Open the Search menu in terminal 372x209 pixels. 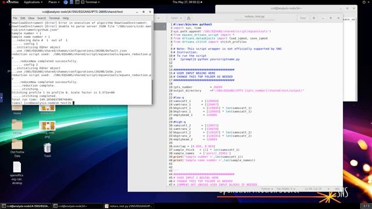[x=41, y=18]
